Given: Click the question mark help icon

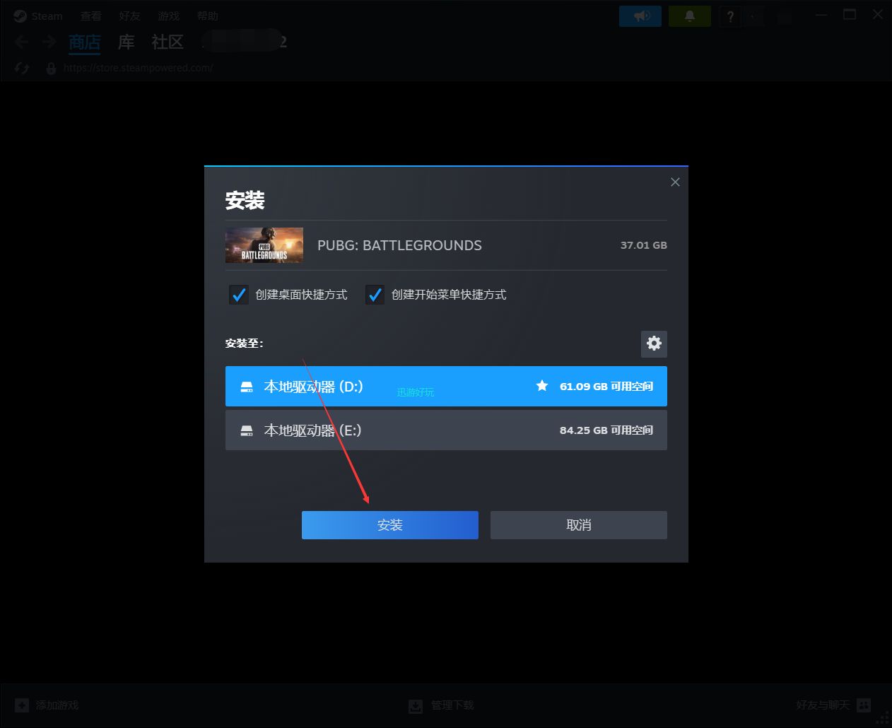Looking at the screenshot, I should (x=730, y=16).
